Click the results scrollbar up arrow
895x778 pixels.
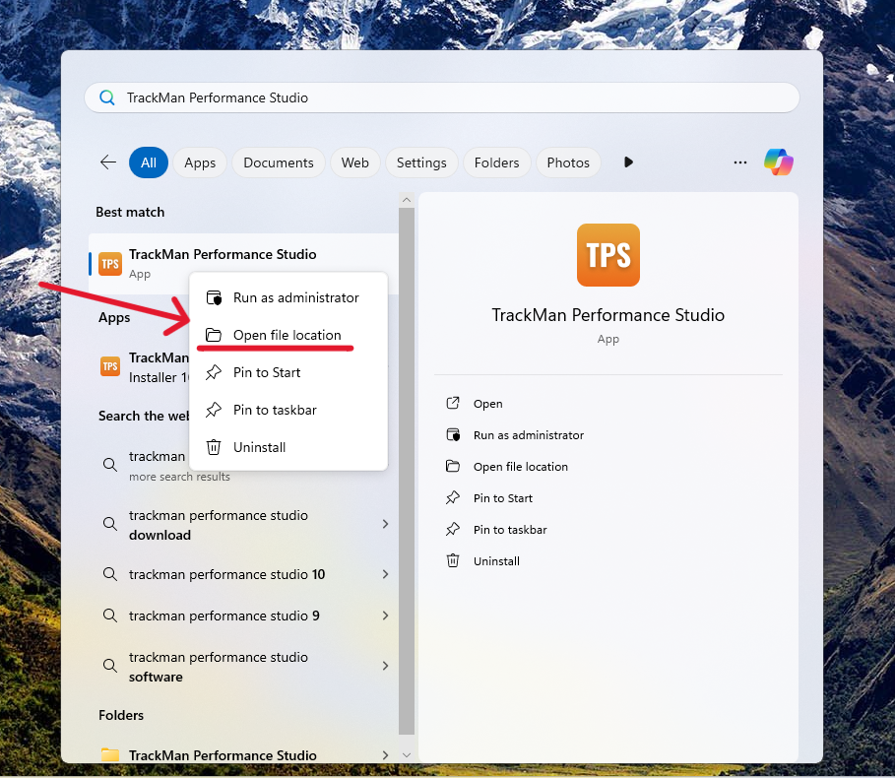[x=407, y=200]
